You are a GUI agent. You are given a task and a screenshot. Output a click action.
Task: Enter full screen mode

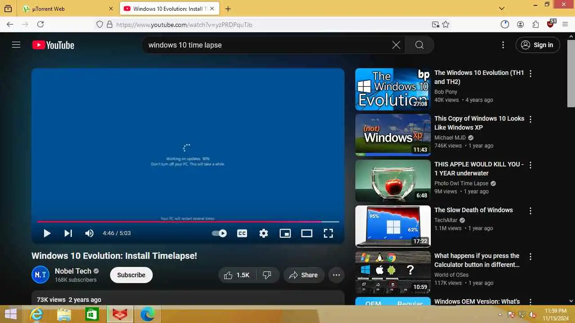pyautogui.click(x=328, y=233)
